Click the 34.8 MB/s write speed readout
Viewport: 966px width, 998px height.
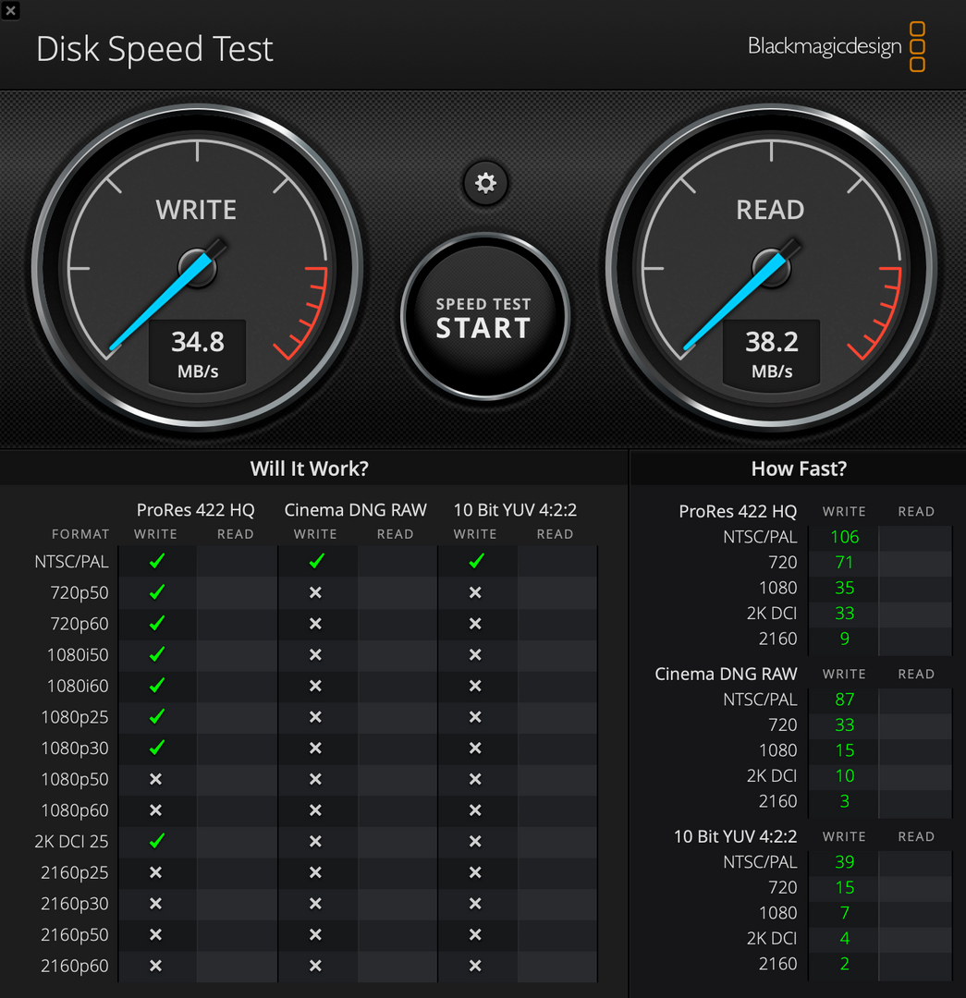[198, 352]
